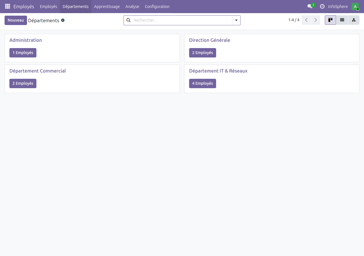The height and width of the screenshot is (256, 364).
Task: Open the activities clock menu
Action: (x=322, y=6)
